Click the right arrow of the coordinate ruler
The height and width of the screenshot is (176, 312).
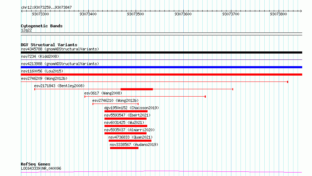point(301,11)
